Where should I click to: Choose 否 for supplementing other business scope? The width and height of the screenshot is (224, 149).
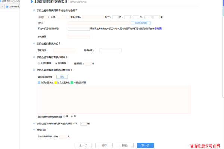click(72, 116)
